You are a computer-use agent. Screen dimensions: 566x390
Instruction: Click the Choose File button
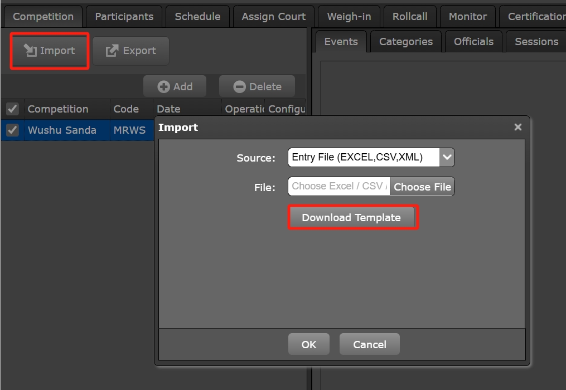pyautogui.click(x=422, y=187)
